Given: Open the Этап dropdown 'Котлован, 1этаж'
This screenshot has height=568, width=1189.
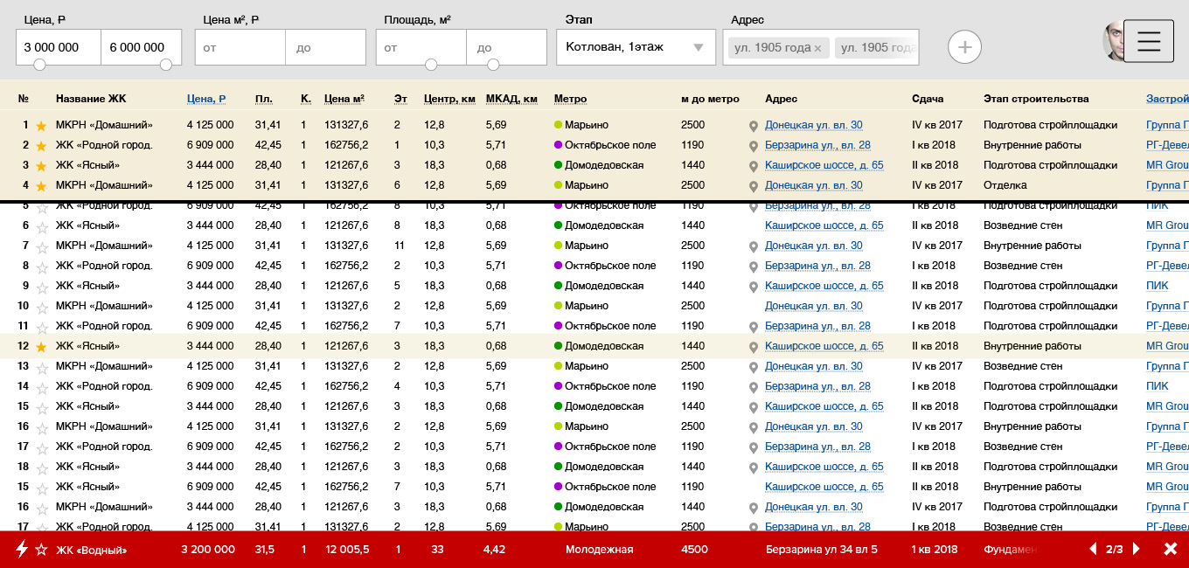Looking at the screenshot, I should tap(635, 47).
